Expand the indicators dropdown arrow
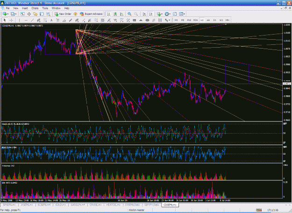The width and height of the screenshot is (292, 213). 162,14
